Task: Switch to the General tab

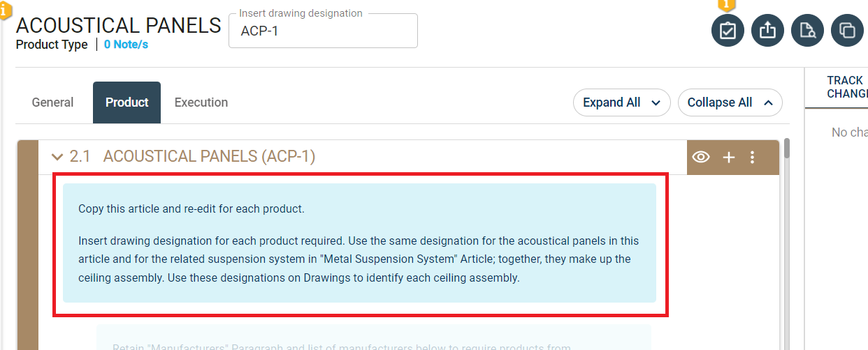Action: (52, 102)
